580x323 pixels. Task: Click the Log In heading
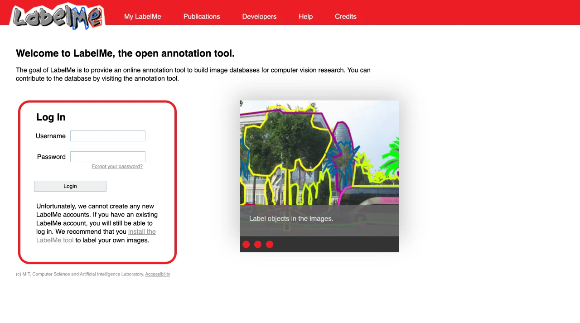[51, 117]
